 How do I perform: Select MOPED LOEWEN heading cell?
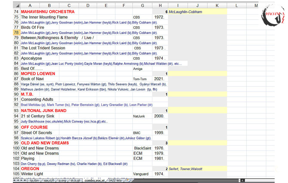(38, 73)
